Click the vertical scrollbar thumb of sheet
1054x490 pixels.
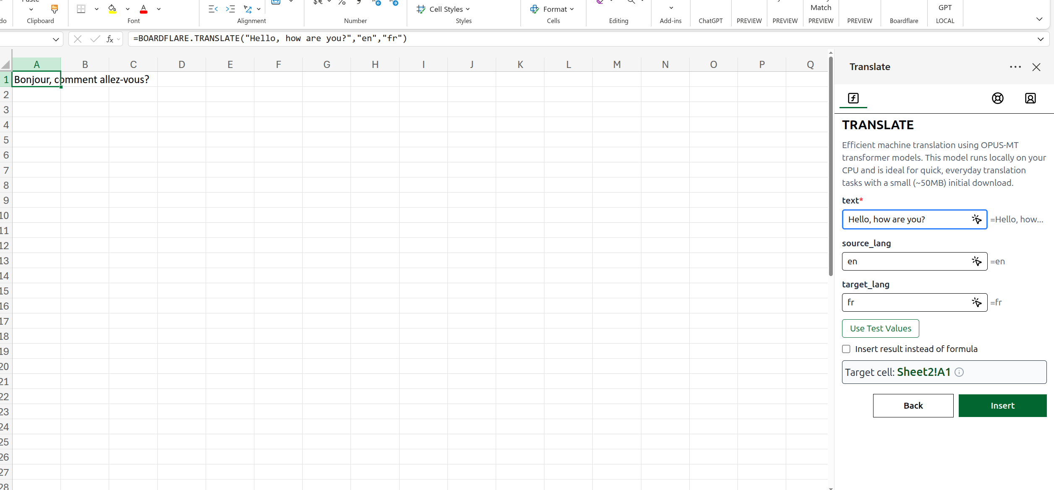pos(831,166)
